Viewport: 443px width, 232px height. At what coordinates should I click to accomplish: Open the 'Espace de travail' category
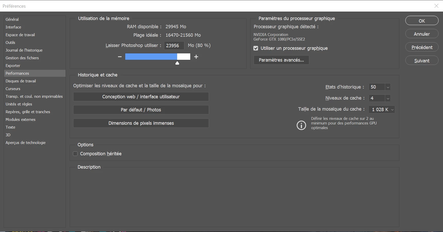click(x=35, y=35)
